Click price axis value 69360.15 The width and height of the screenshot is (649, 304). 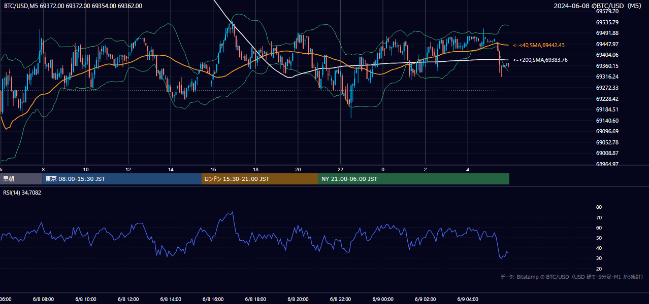click(607, 66)
